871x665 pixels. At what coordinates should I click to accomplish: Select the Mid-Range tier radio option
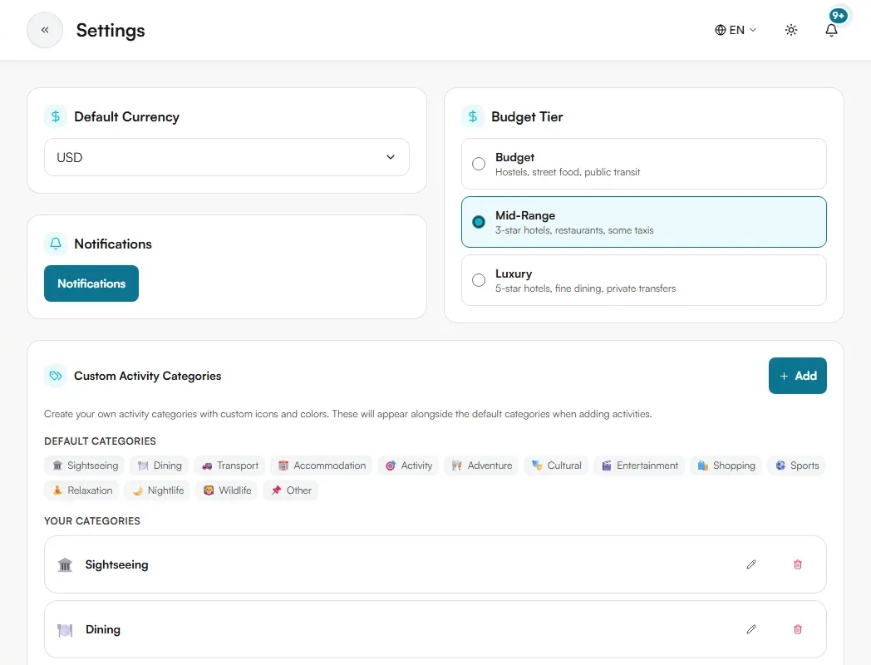(x=478, y=222)
